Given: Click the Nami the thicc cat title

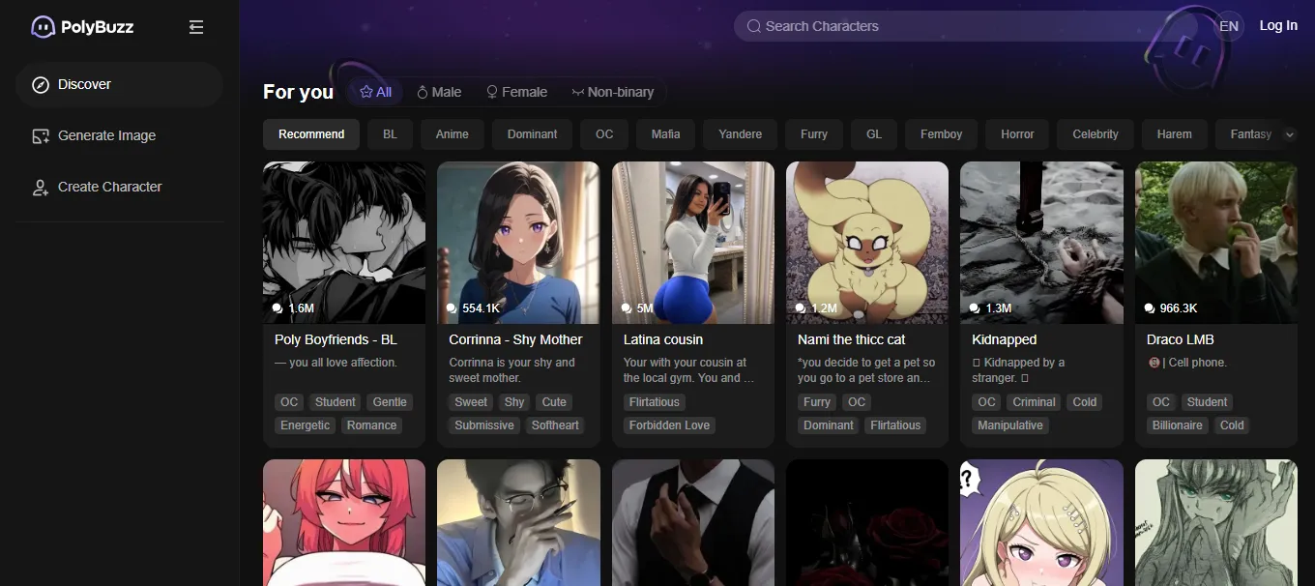Looking at the screenshot, I should tap(852, 339).
